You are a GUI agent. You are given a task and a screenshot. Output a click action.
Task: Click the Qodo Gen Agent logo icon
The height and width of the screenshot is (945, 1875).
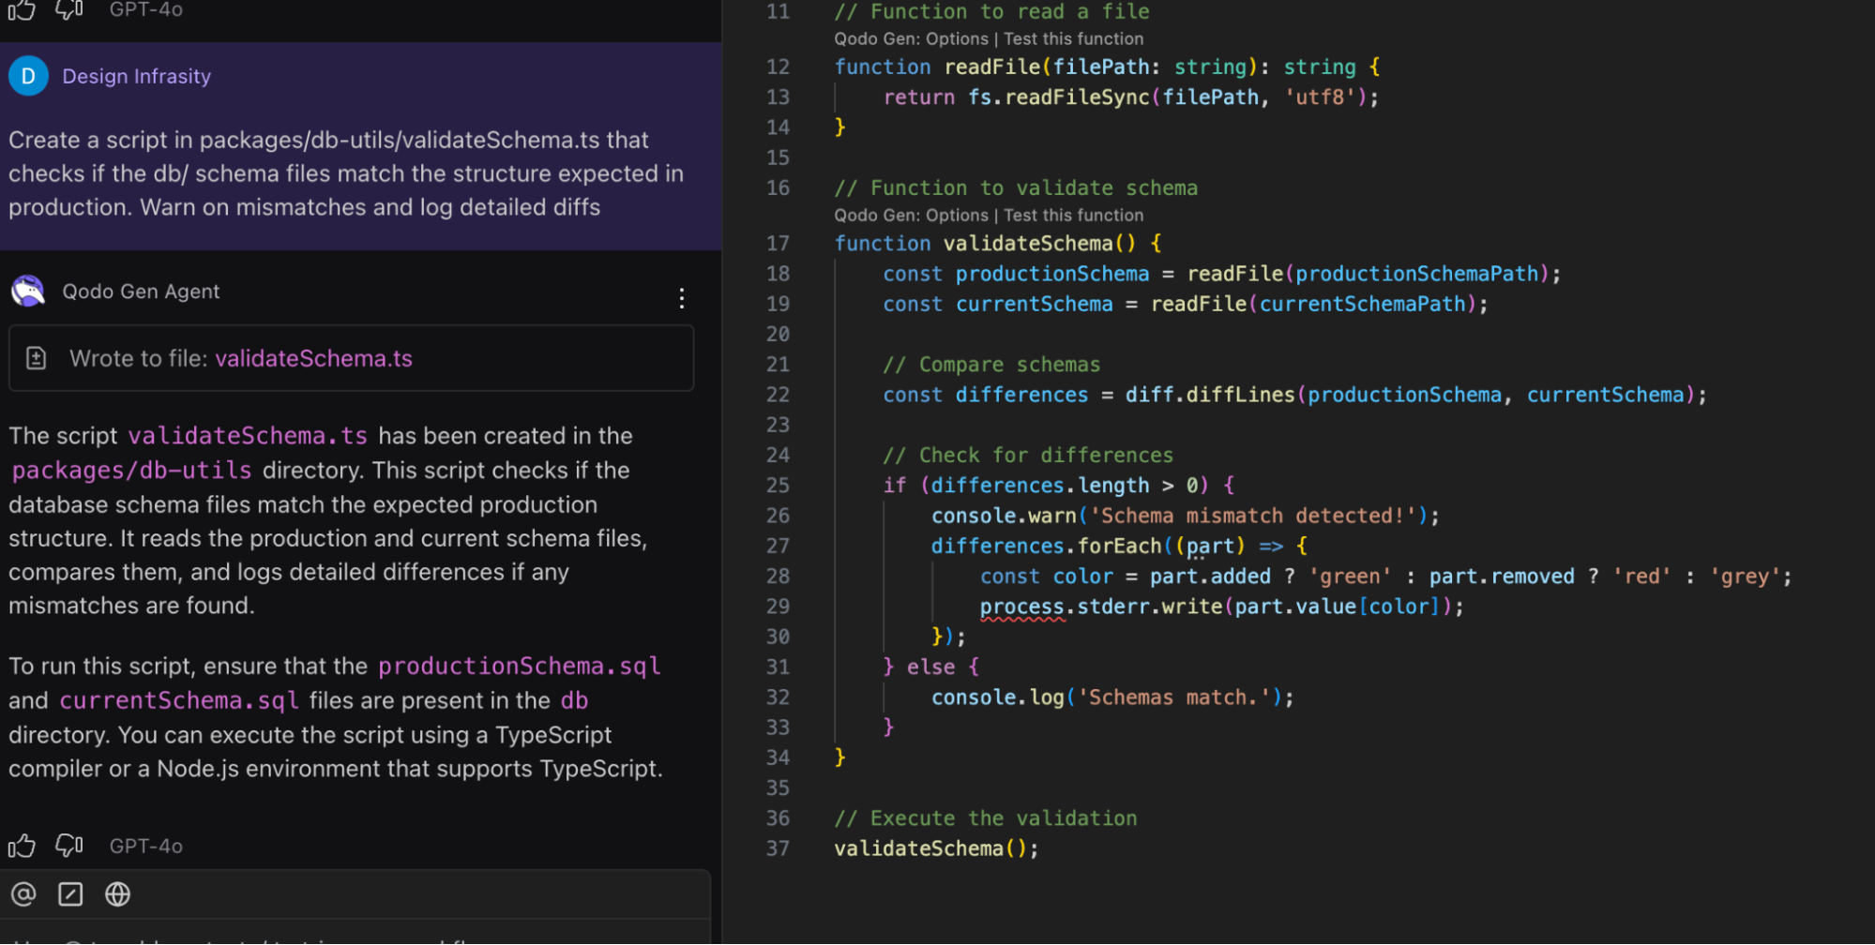click(x=28, y=292)
